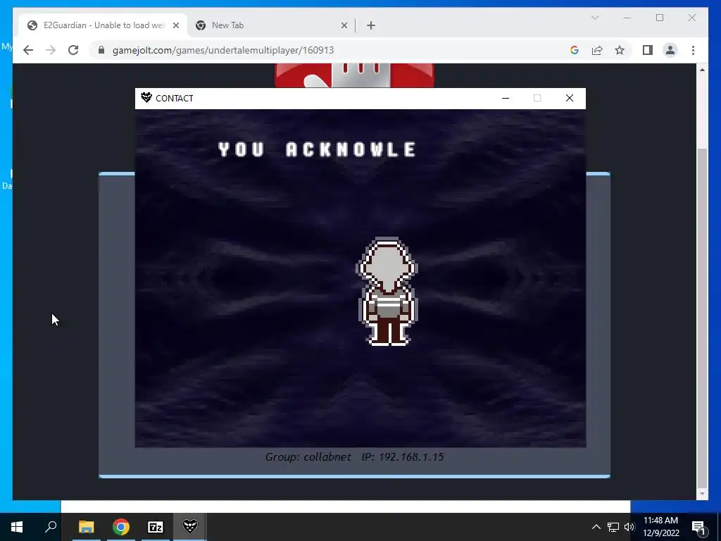
Task: Open the taskbar clock and date
Action: pyautogui.click(x=660, y=527)
